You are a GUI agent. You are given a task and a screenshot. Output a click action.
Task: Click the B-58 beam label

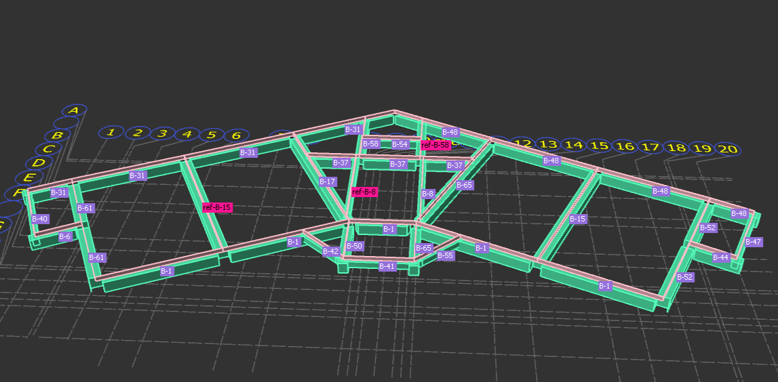(370, 144)
